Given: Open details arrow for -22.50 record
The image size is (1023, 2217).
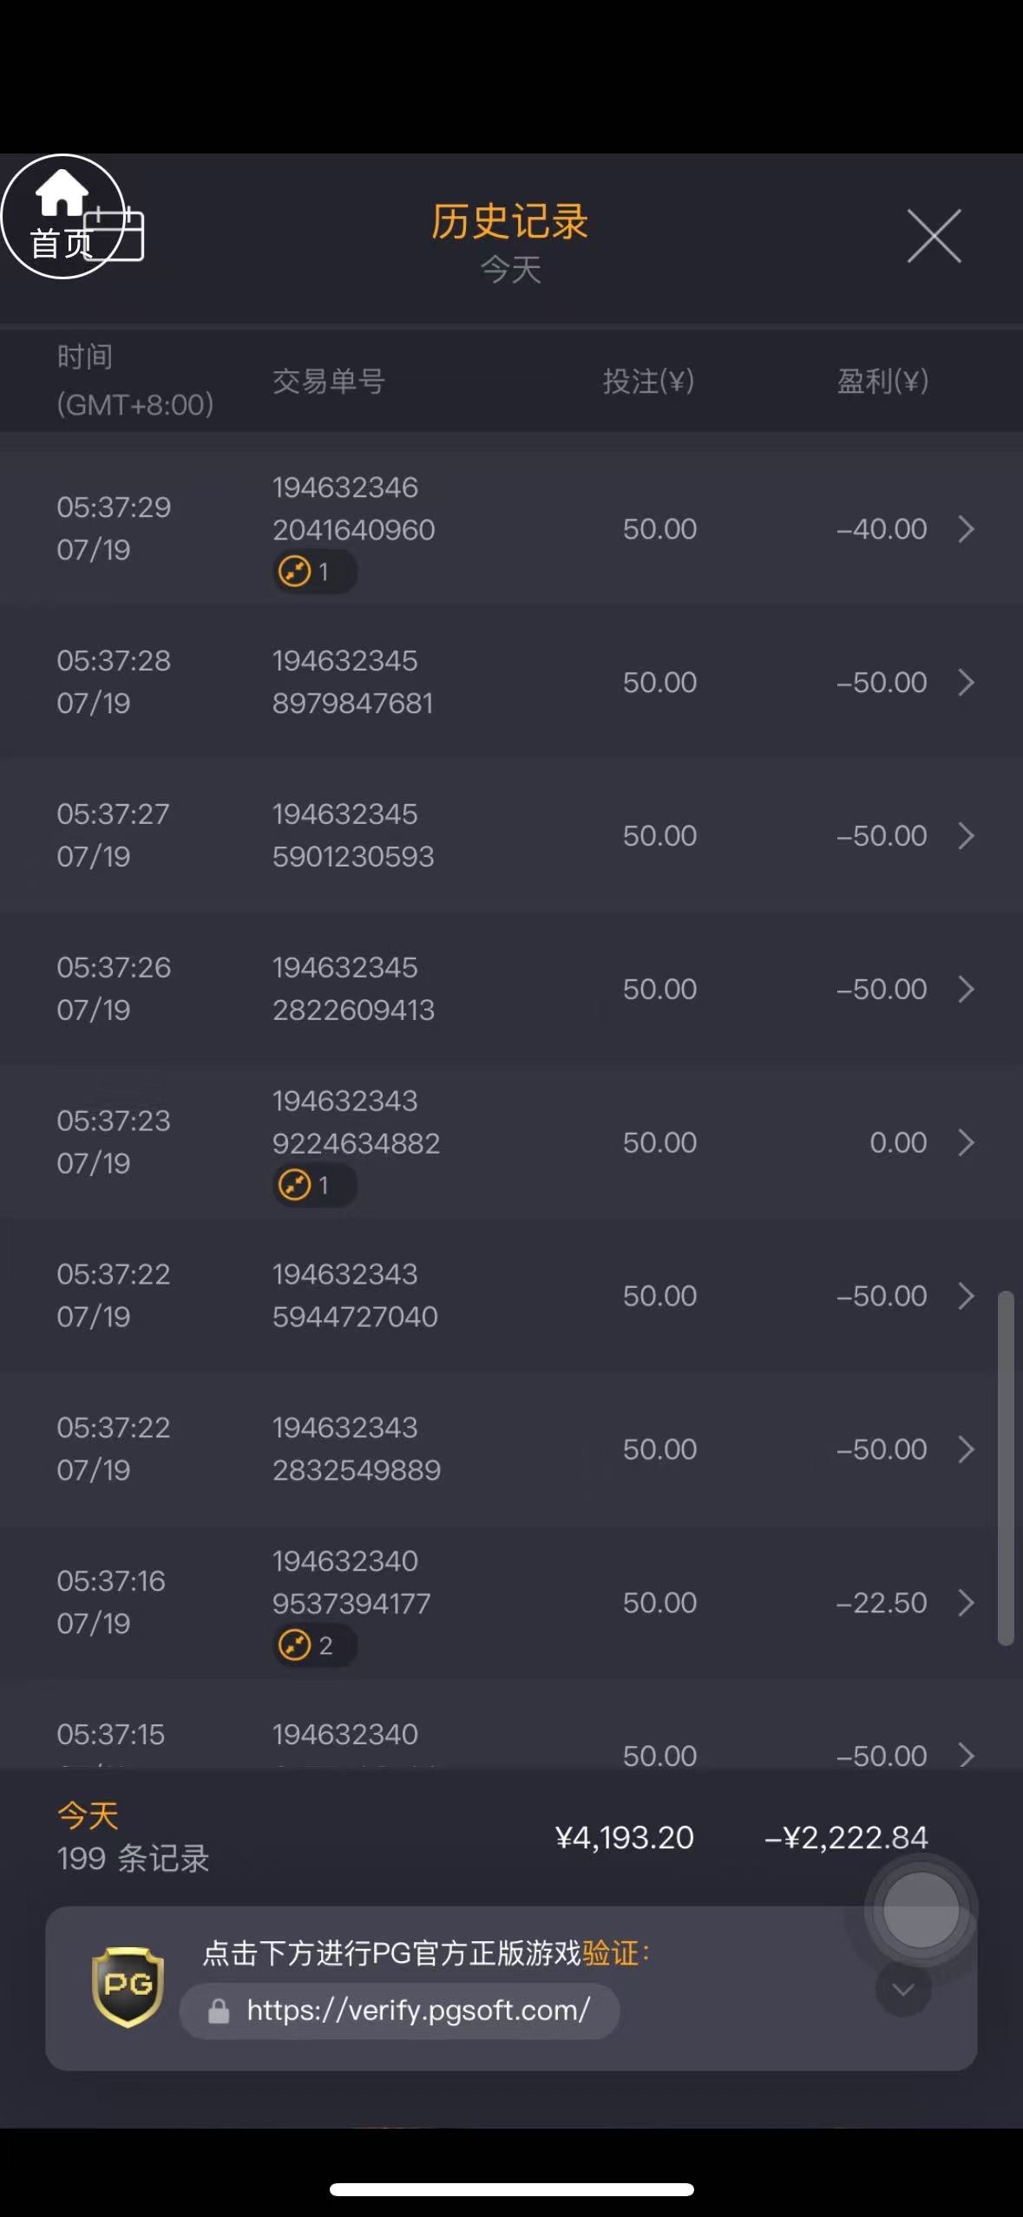Looking at the screenshot, I should click(x=966, y=1603).
